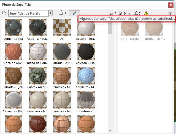Choose the blue Cerâmica mosaic surface
176x134 pixels.
point(86,75)
